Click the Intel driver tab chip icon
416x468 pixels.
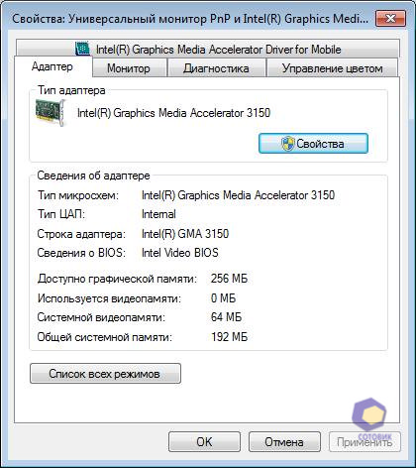(82, 49)
